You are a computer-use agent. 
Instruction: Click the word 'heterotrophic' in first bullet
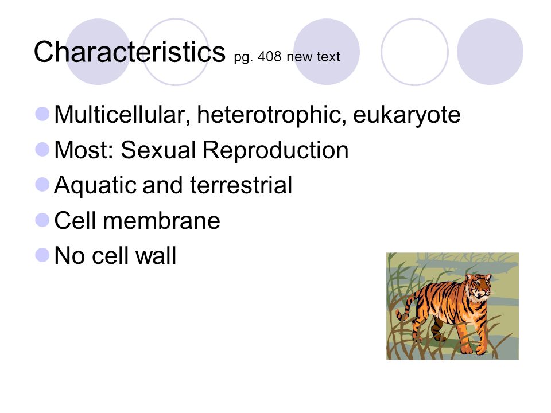point(269,115)
